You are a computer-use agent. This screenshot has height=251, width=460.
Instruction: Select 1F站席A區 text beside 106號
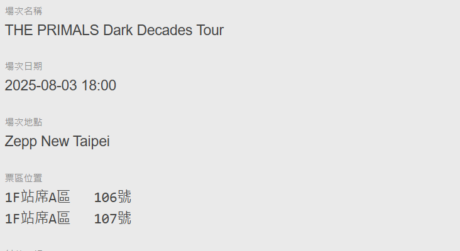coord(38,197)
